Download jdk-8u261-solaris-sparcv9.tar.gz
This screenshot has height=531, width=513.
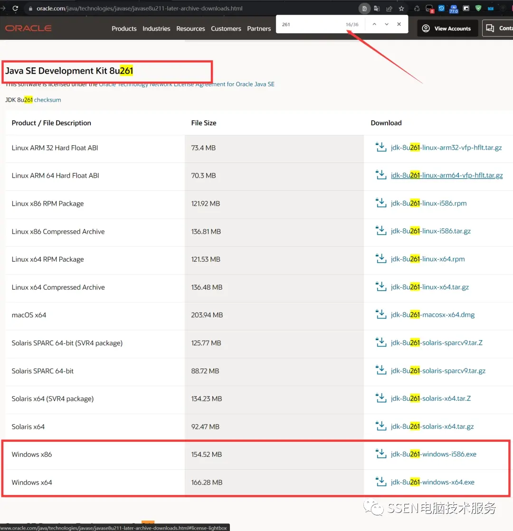(438, 371)
